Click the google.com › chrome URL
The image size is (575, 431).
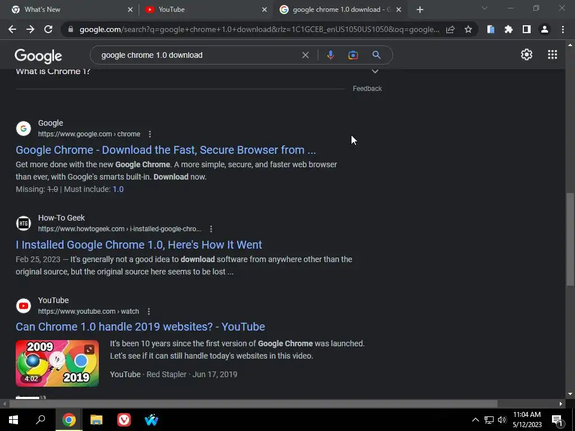(89, 134)
